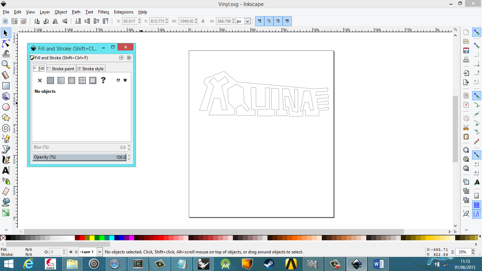Toggle scaling stroke width with objects
Viewport: 482px width, 271px height.
pos(259,21)
